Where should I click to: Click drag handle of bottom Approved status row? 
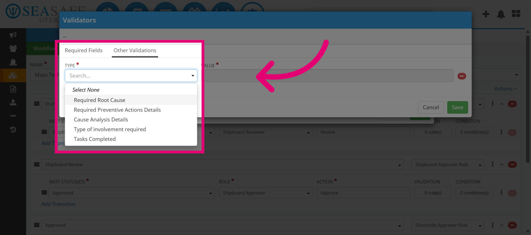(37, 225)
